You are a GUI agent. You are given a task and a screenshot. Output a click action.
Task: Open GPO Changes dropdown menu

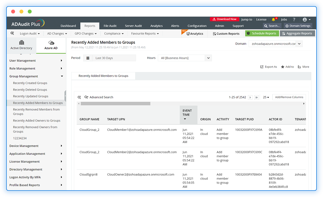86,33
